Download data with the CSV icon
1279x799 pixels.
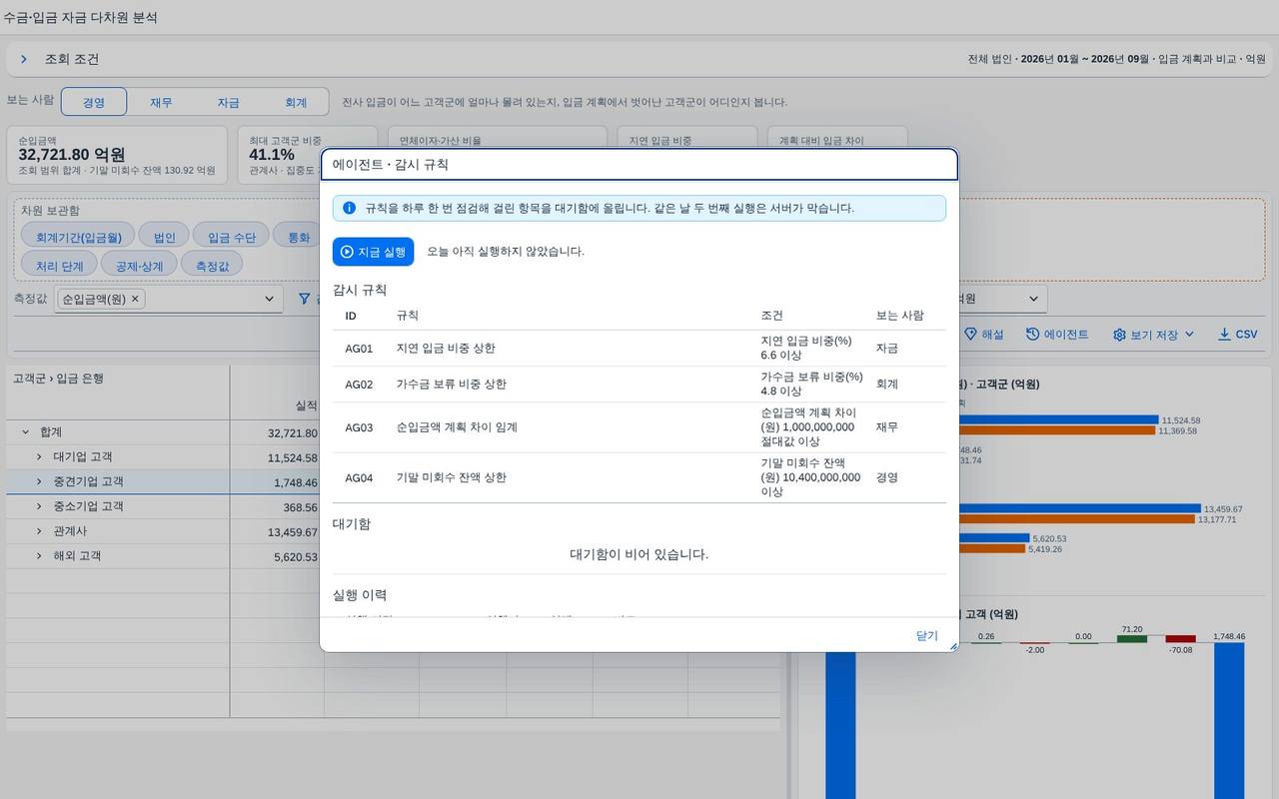click(1224, 335)
